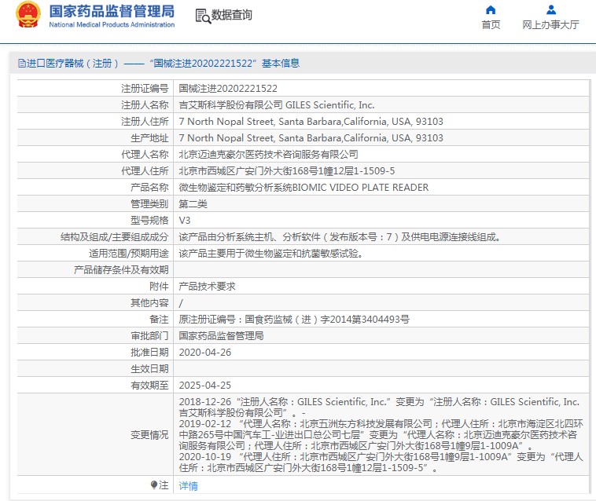Select approval date 2020-04-26
The width and height of the screenshot is (596, 501).
tap(205, 353)
